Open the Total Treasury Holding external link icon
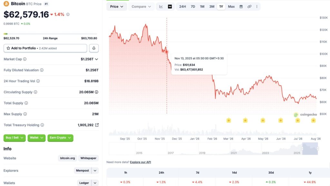 (97, 125)
